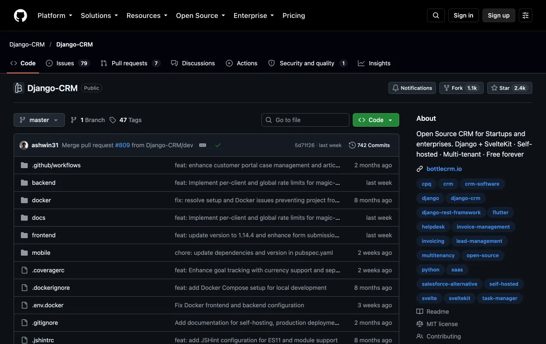Screen dimensions: 546x344
Task: Expand the green Code dropdown
Action: click(376, 120)
